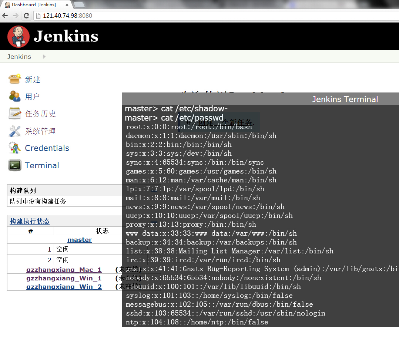Click the 状态 column header
The width and height of the screenshot is (399, 337).
tap(102, 231)
